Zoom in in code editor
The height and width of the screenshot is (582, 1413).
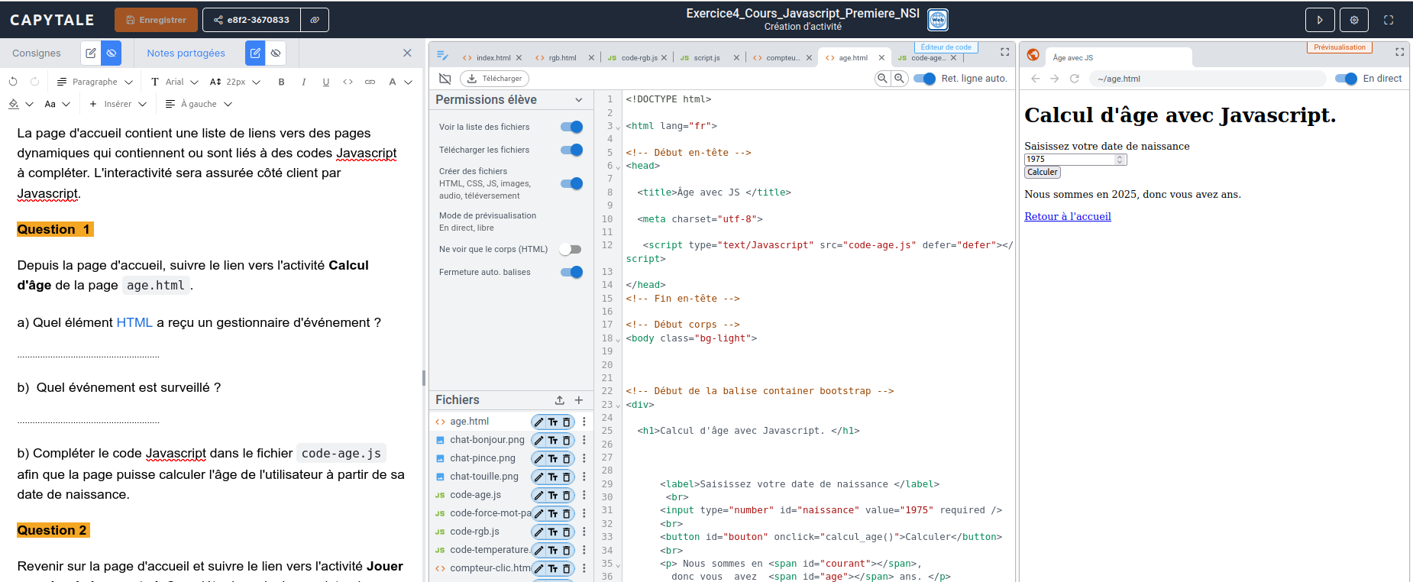pyautogui.click(x=899, y=79)
